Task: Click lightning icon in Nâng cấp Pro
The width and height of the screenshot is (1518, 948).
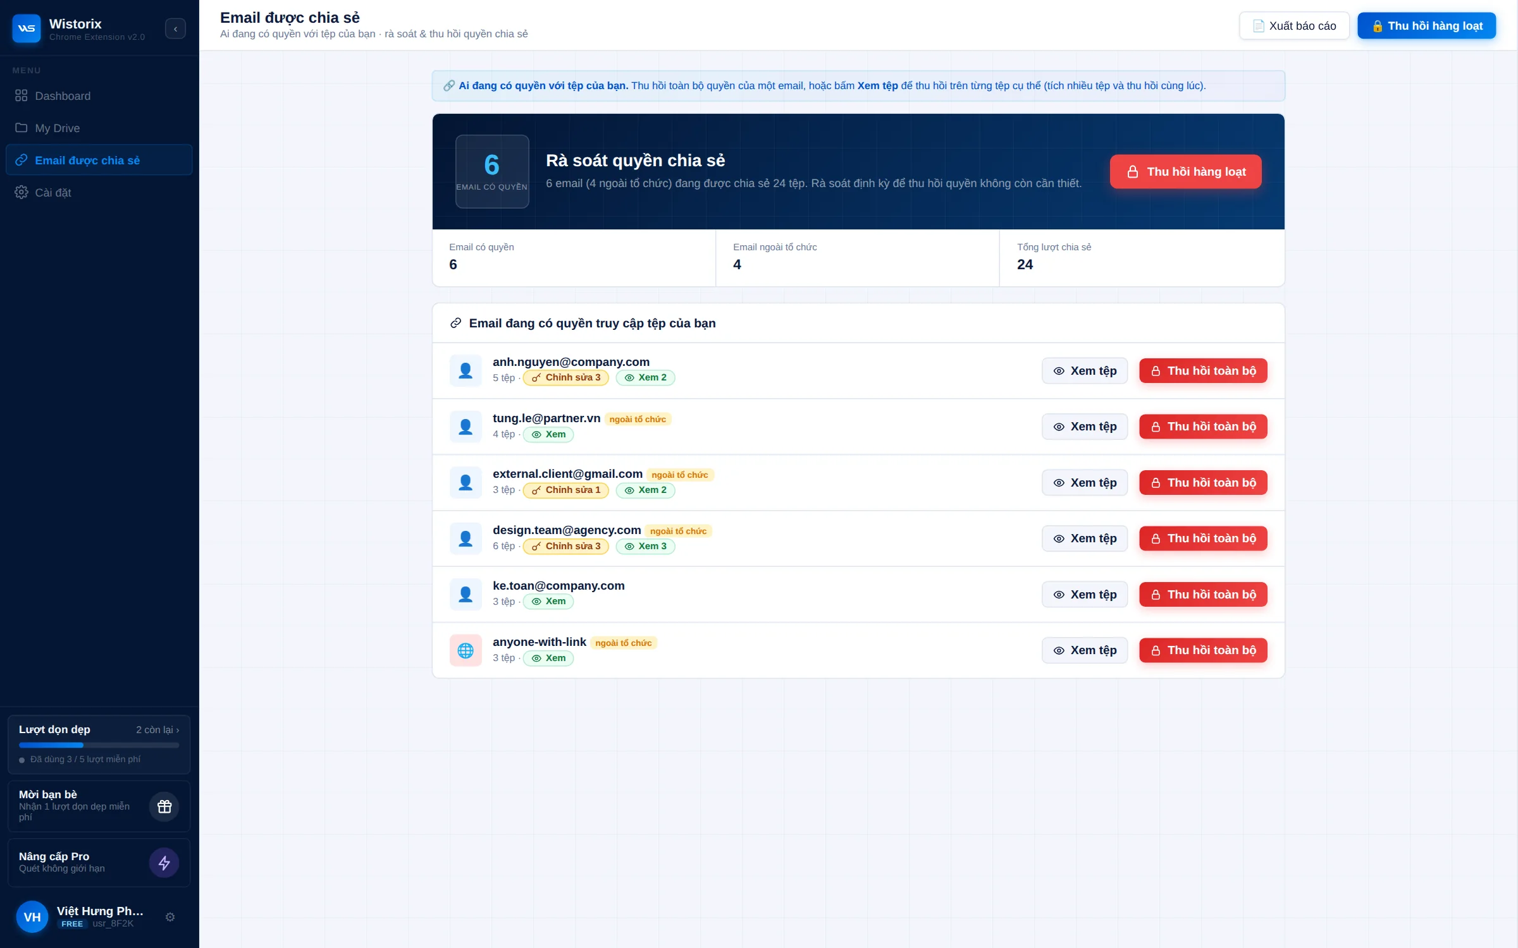Action: [x=164, y=863]
